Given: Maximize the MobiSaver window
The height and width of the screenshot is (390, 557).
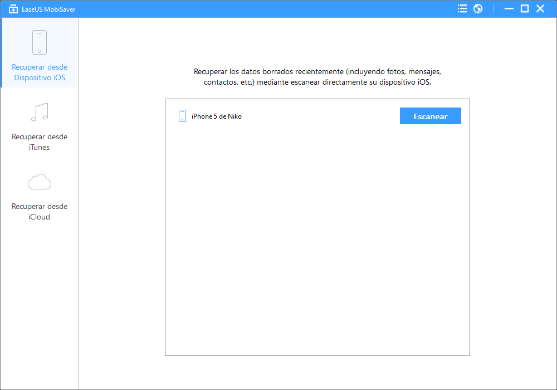Looking at the screenshot, I should (524, 8).
